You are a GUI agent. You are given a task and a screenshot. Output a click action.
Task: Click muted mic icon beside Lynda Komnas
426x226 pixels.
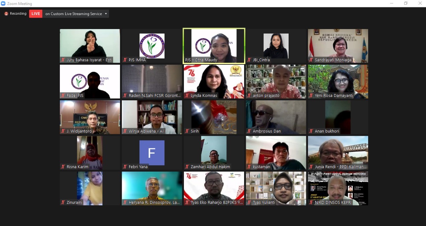click(187, 95)
